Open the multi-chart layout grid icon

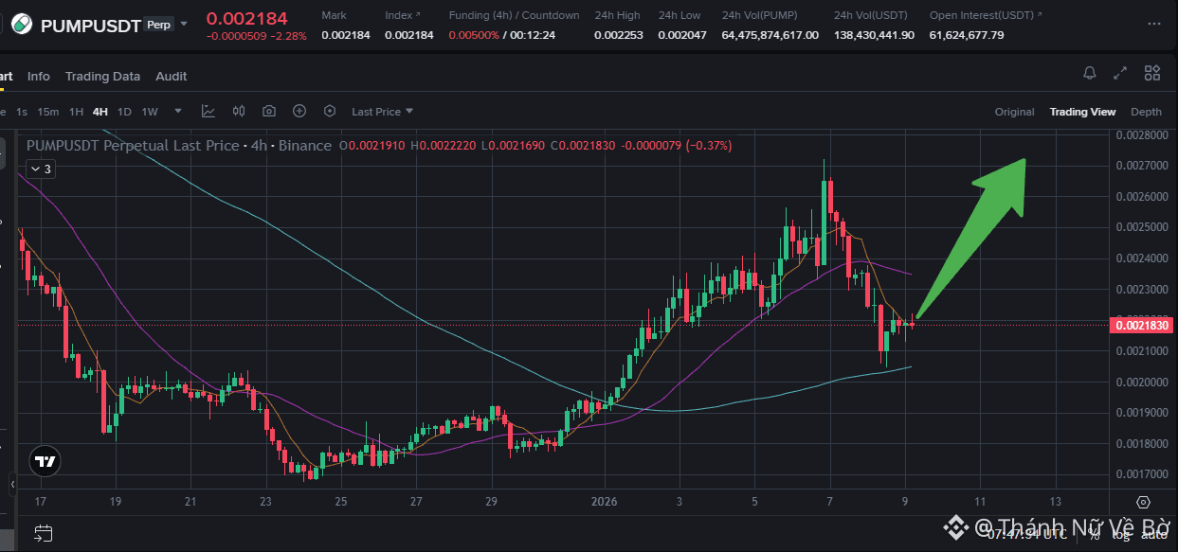point(1152,73)
